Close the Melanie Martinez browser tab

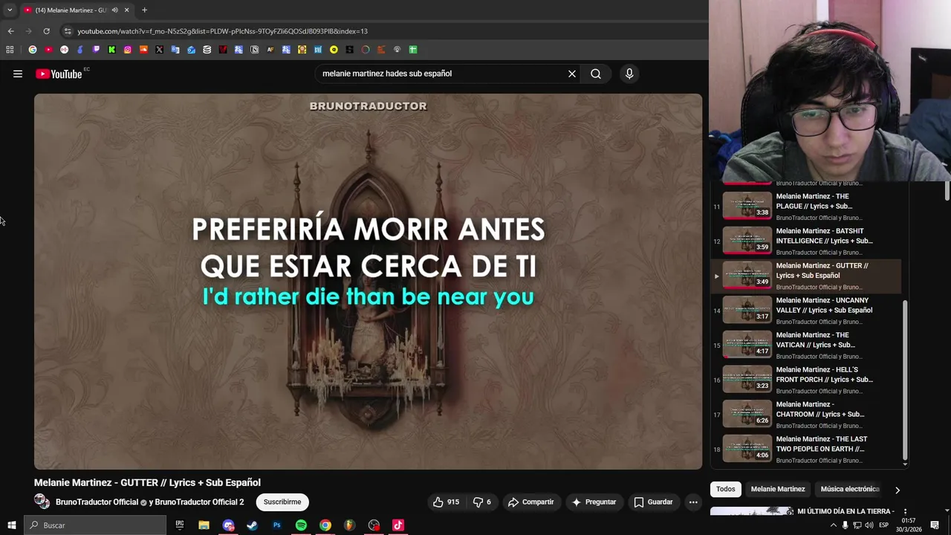tap(126, 10)
